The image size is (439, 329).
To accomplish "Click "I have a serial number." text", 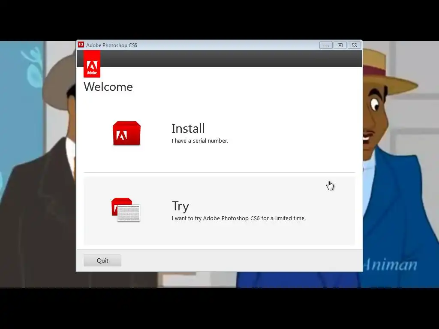I will pos(200,141).
